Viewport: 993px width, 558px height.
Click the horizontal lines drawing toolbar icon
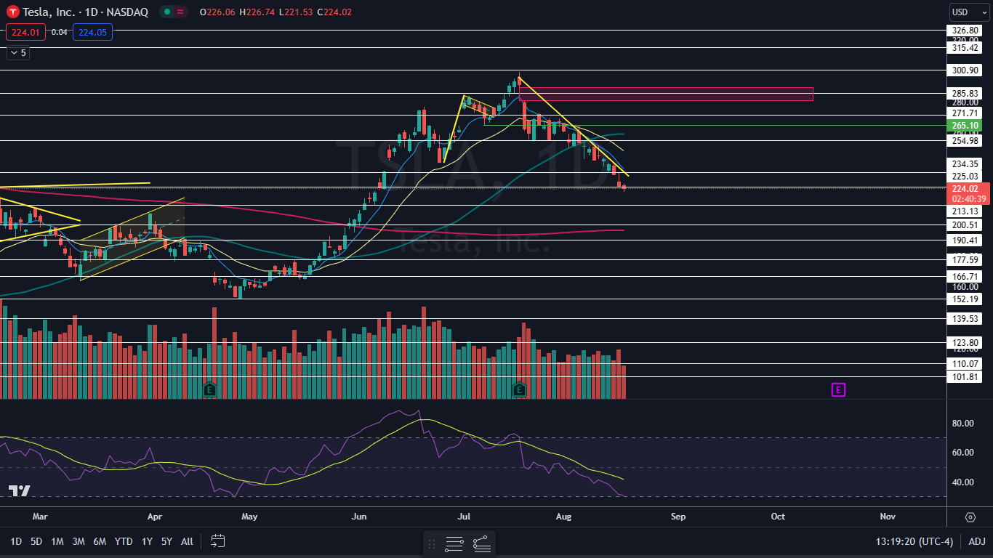click(x=454, y=543)
